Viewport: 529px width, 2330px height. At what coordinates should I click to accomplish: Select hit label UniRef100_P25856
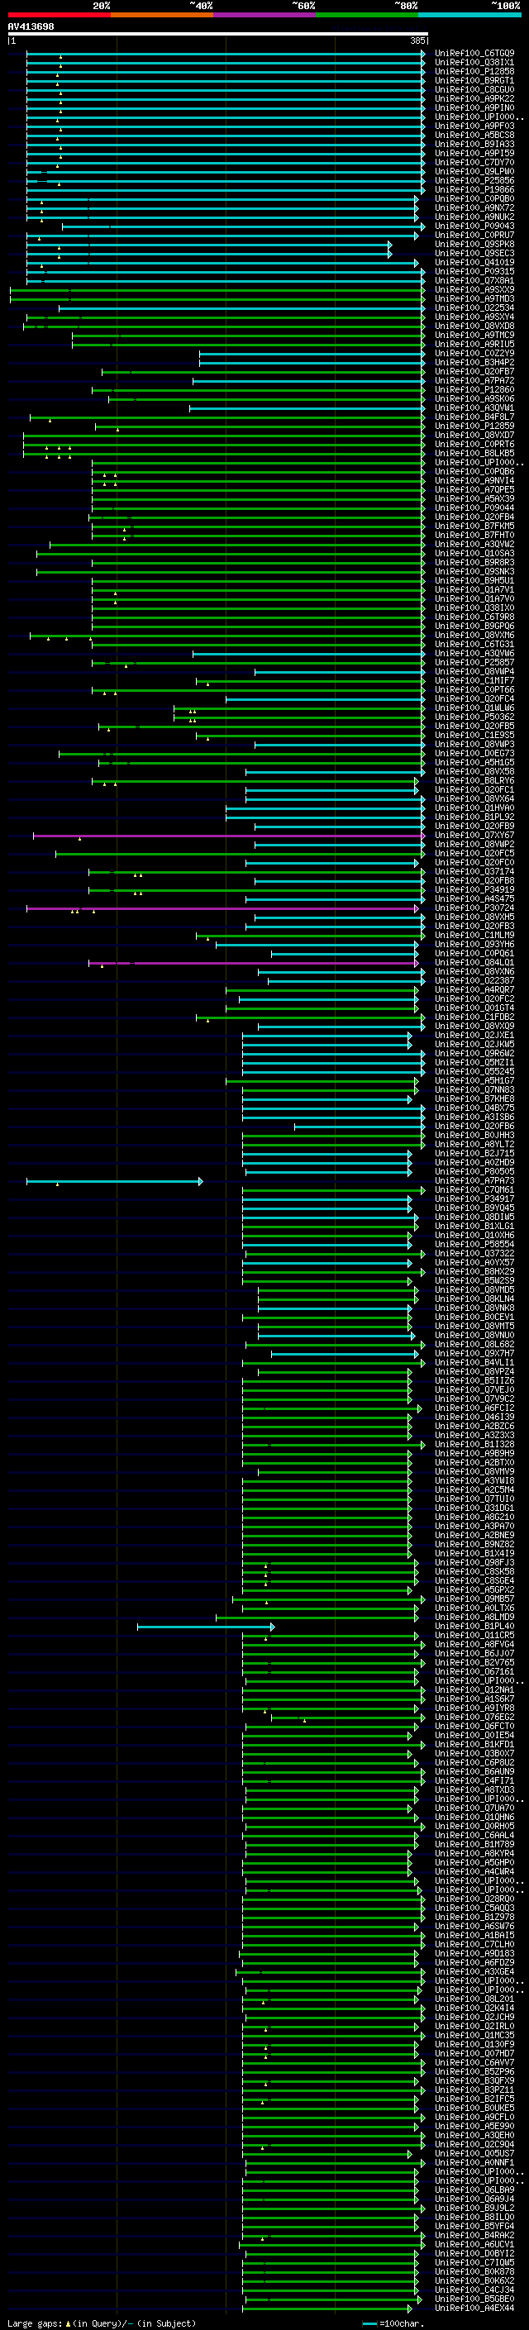point(474,181)
